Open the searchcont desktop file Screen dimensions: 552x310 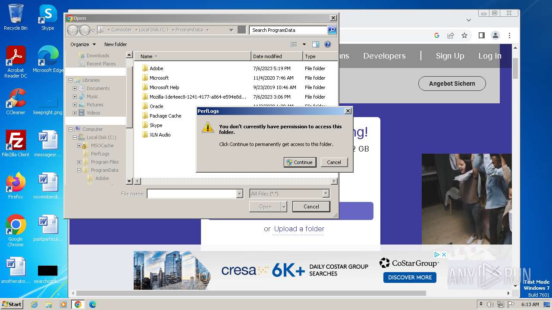[x=48, y=273]
